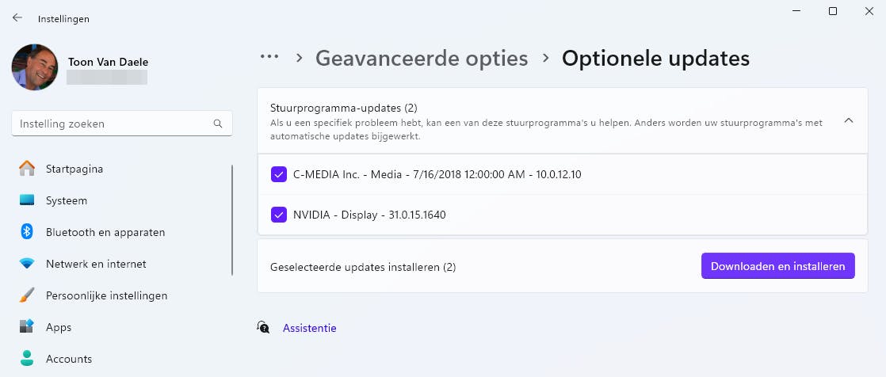Screen dimensions: 886x377
Task: Click the Bluetooth icon in sidebar
Action: tap(27, 232)
